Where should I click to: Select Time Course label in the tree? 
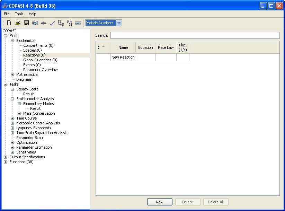pos(27,118)
